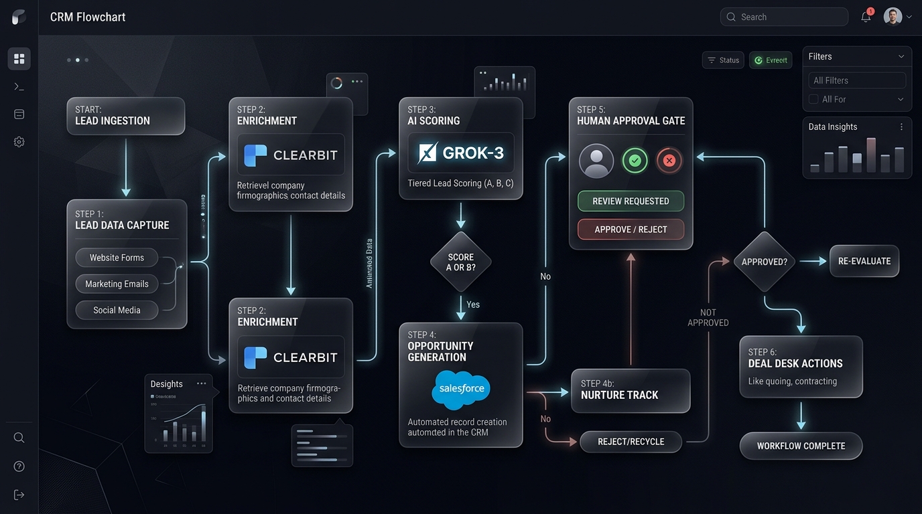Open notifications from the bell icon

tap(866, 17)
